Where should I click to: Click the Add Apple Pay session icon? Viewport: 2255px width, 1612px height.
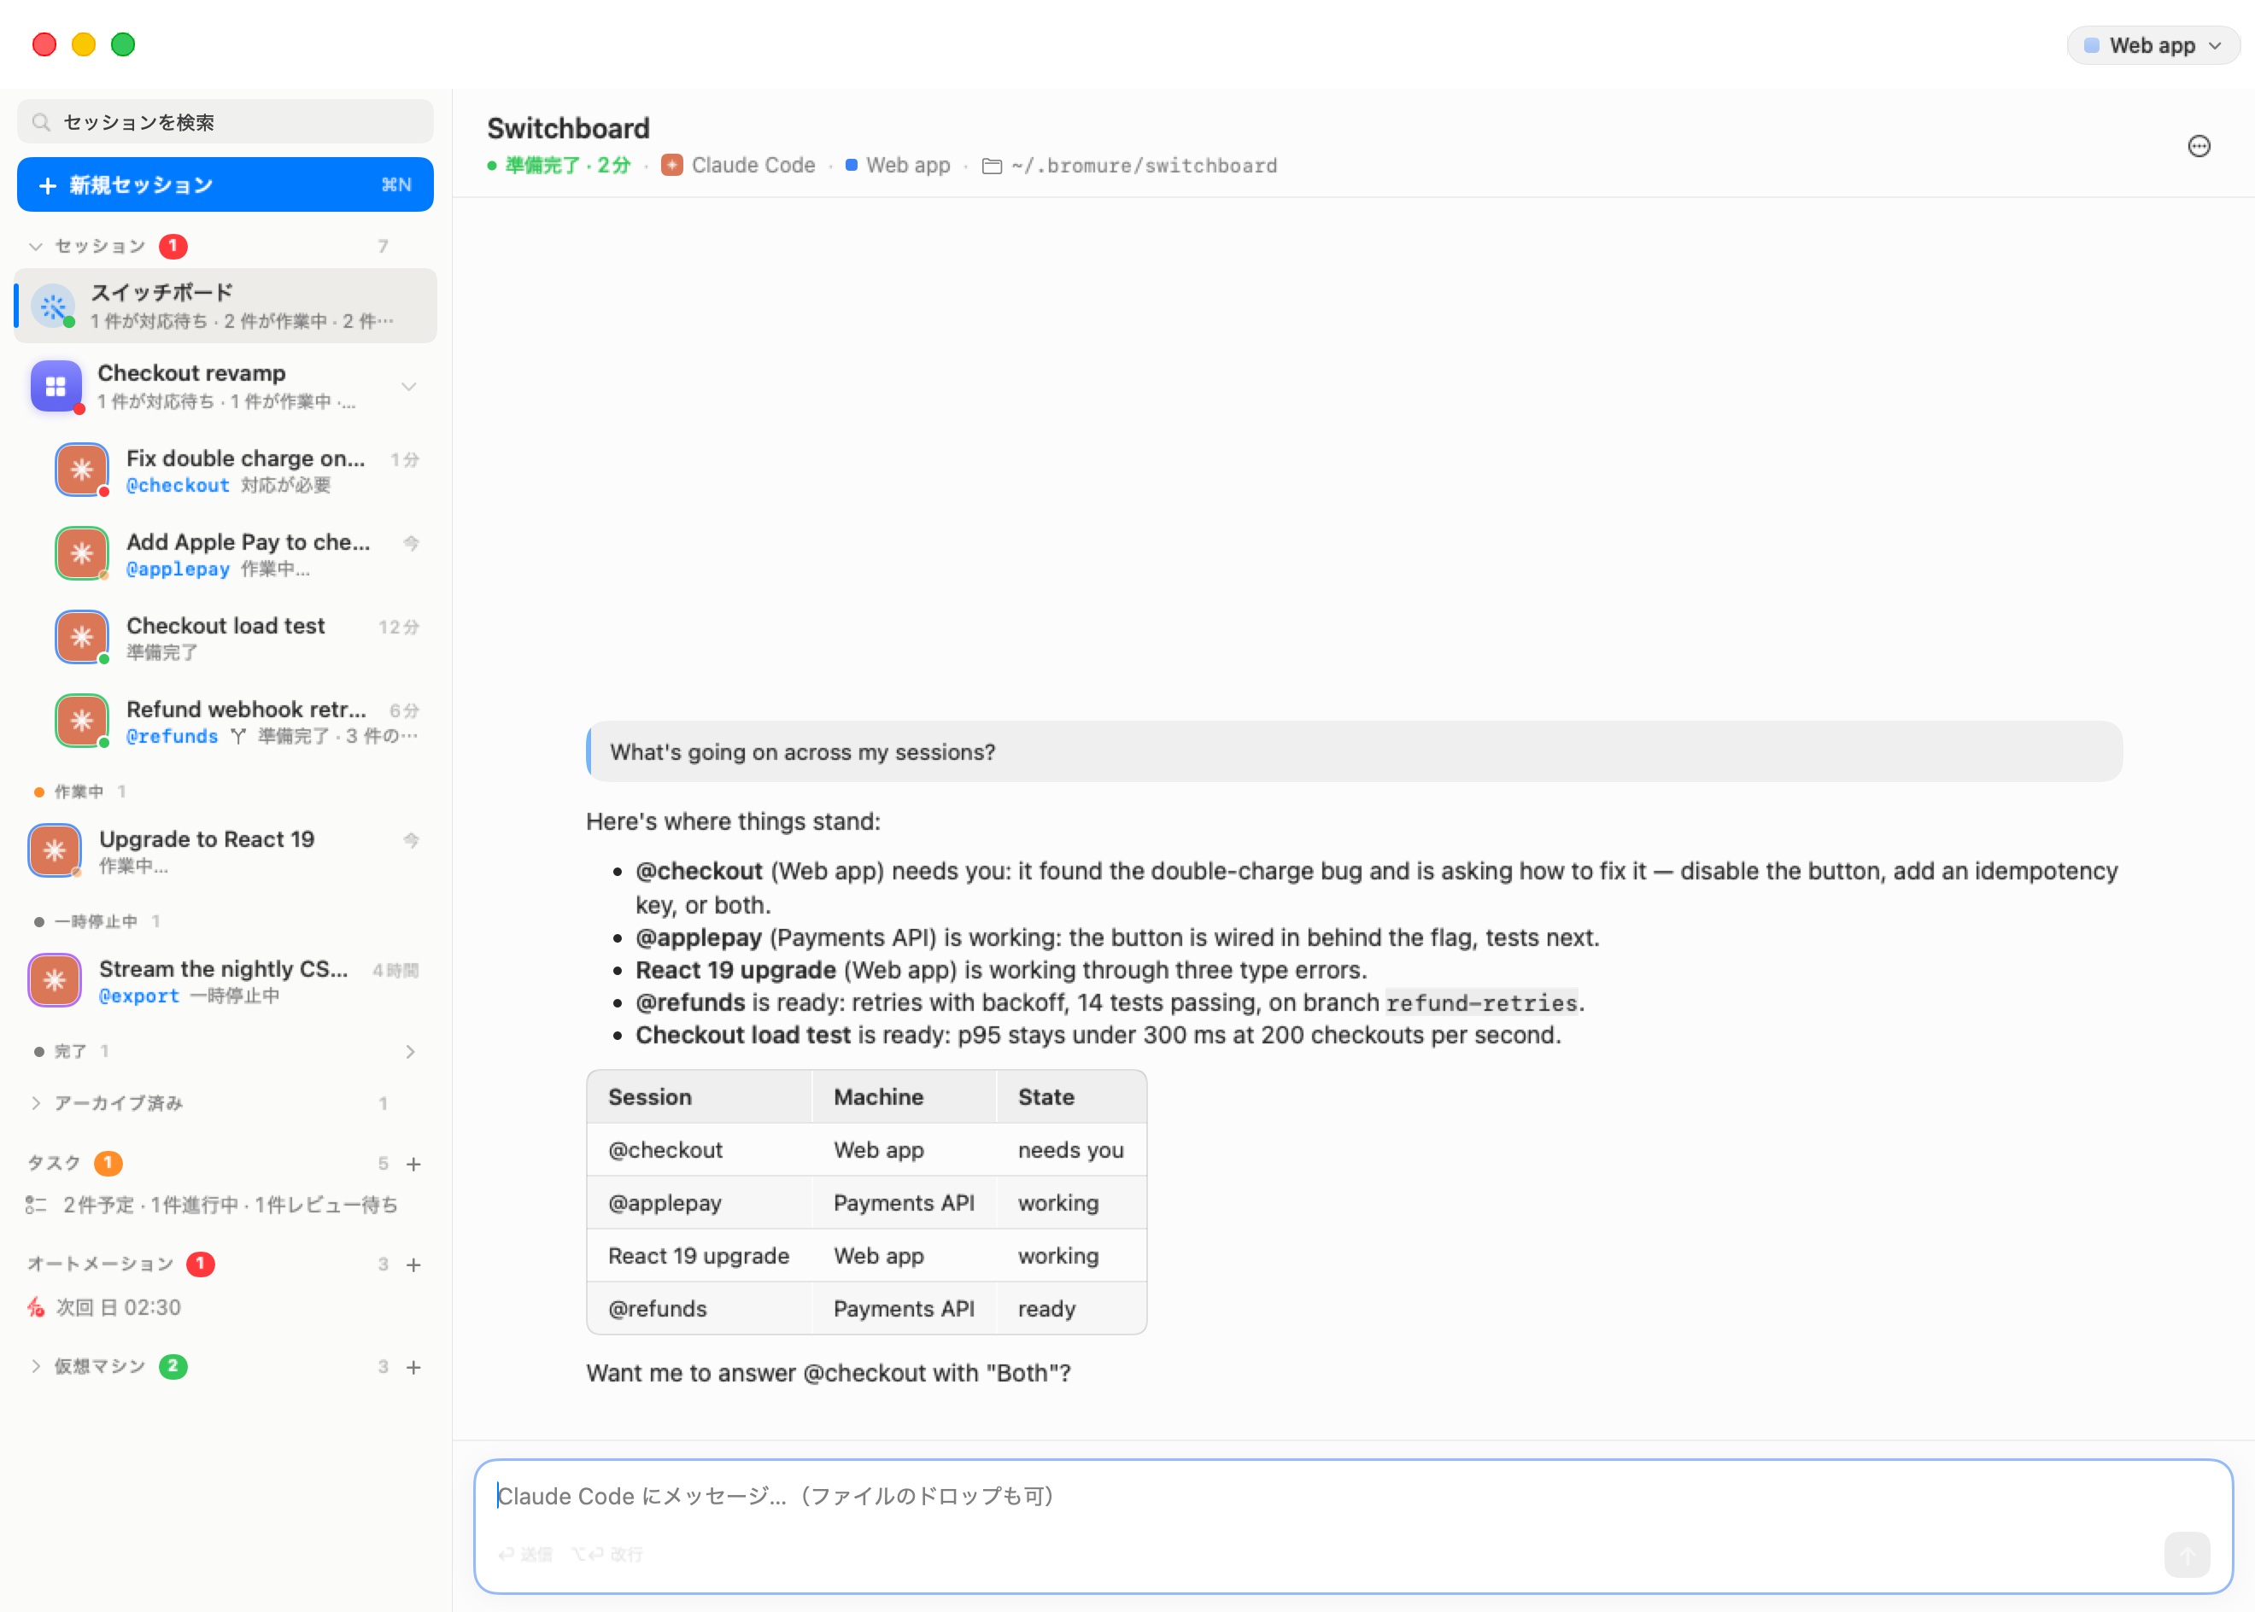(81, 553)
